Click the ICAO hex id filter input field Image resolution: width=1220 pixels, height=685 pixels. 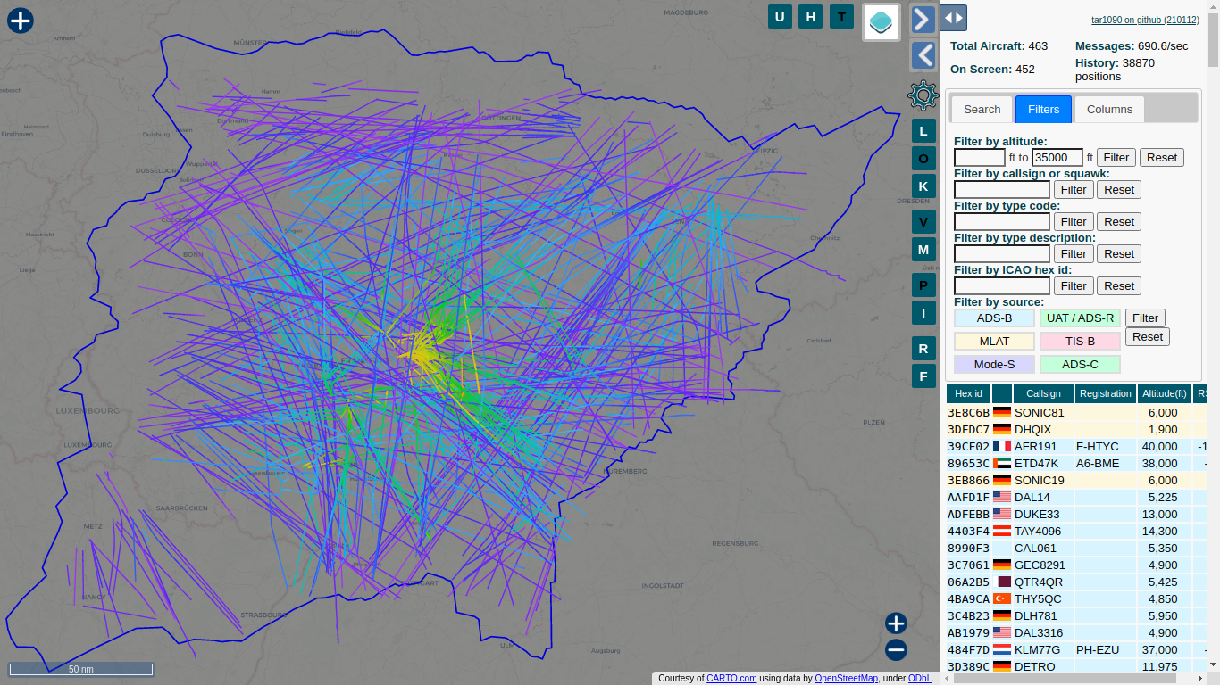(x=1001, y=285)
